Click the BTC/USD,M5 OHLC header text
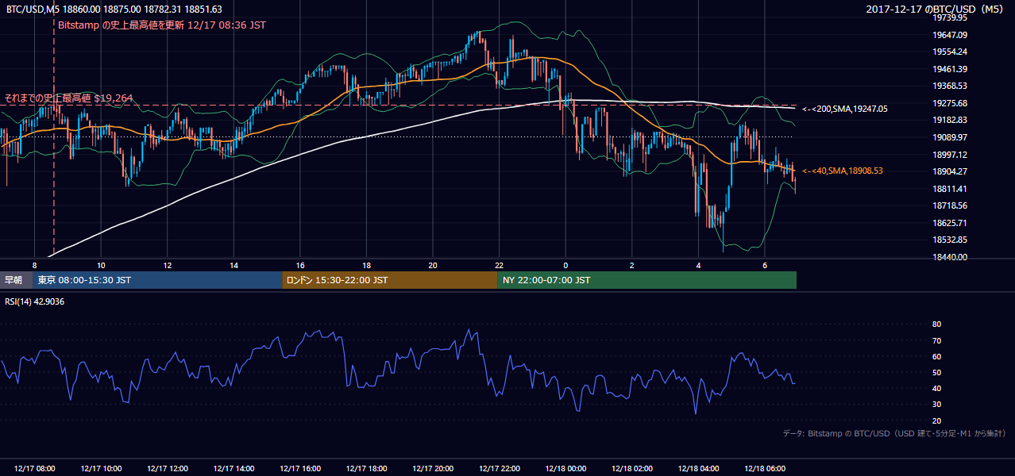Image resolution: width=1015 pixels, height=476 pixels. coord(114,10)
